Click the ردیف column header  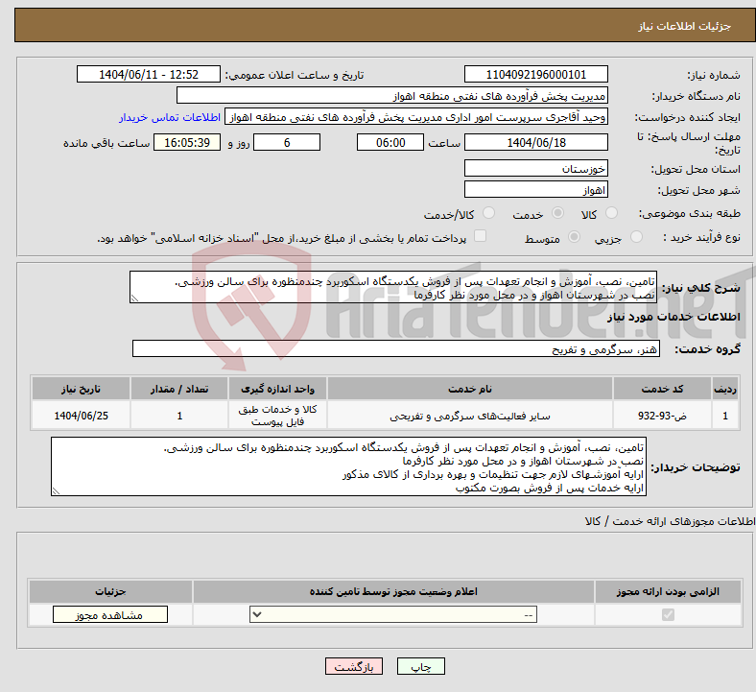click(725, 389)
